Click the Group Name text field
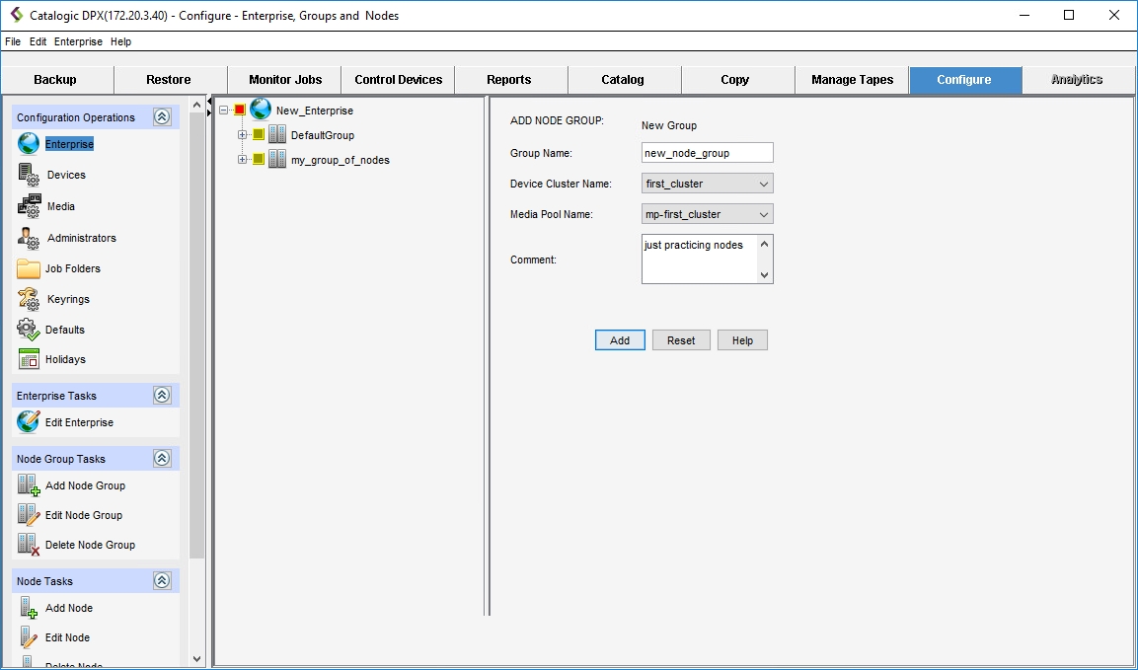The height and width of the screenshot is (670, 1138). (x=707, y=153)
